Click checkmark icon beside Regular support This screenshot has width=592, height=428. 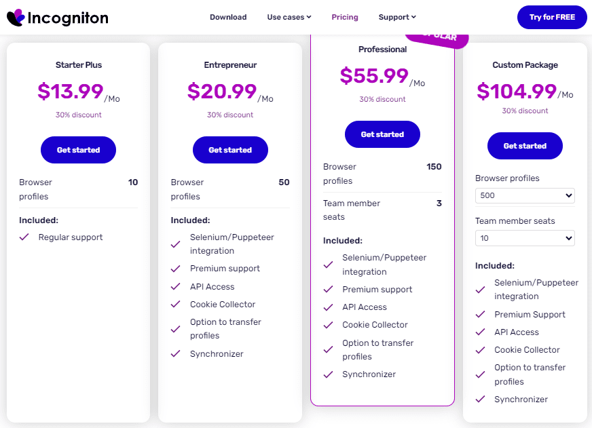click(24, 237)
